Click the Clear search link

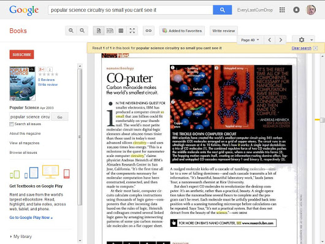[301, 48]
